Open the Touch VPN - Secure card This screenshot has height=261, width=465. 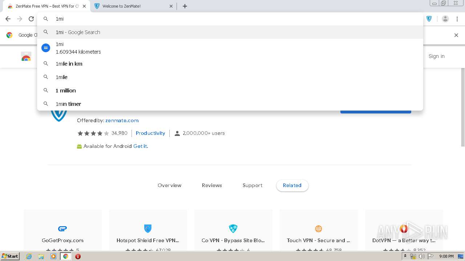[319, 230]
